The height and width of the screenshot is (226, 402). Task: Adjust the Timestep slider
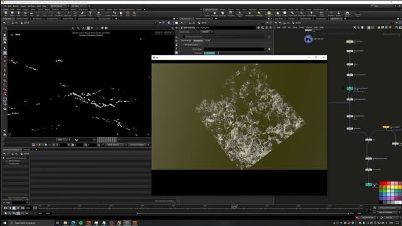click(244, 53)
